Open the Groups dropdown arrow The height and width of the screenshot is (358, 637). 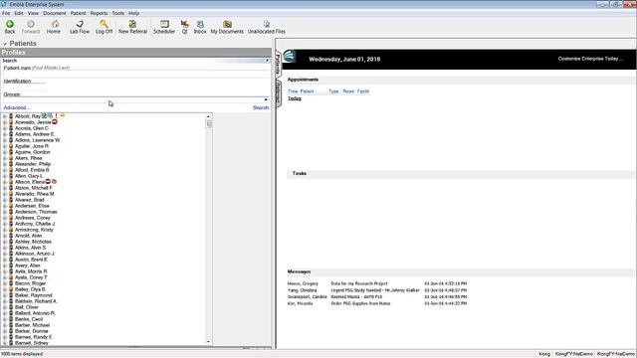tap(266, 99)
